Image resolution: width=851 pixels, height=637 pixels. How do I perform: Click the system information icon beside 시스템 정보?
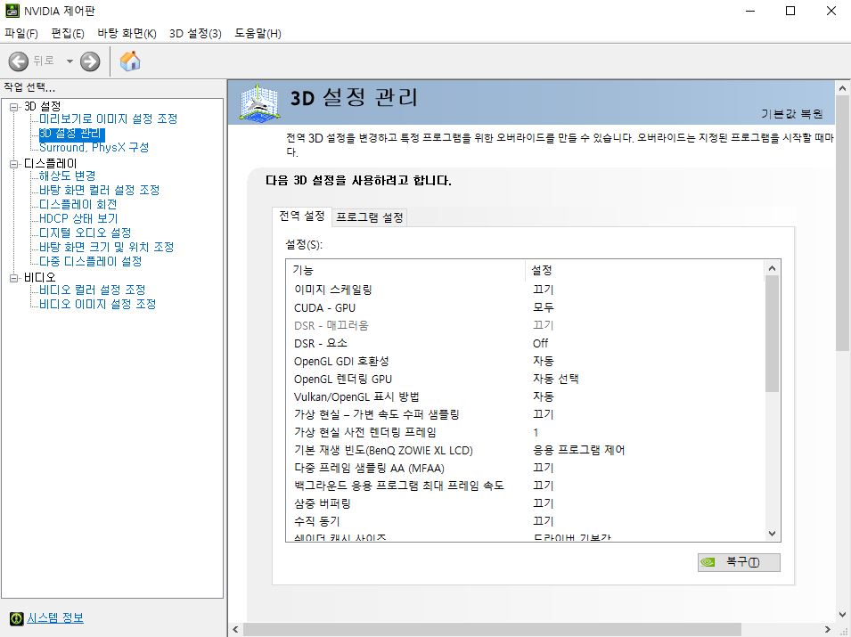pos(17,618)
